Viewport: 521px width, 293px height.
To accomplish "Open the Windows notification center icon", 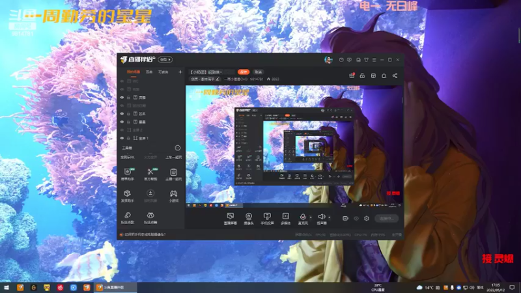I will [512, 287].
